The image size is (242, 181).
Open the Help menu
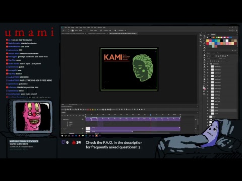pyautogui.click(x=104, y=28)
